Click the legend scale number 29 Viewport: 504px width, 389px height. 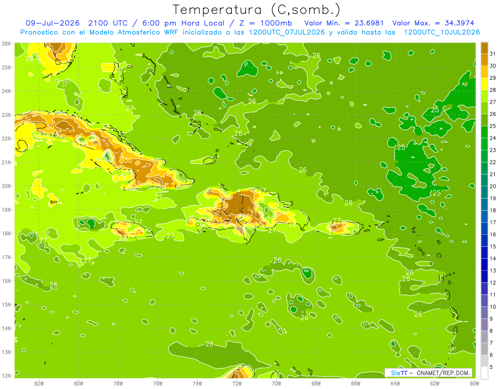493,78
